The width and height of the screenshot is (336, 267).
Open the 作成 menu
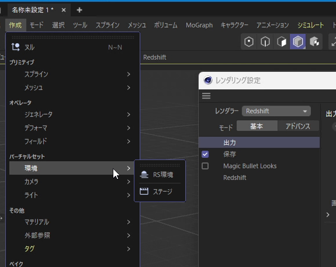tap(15, 25)
